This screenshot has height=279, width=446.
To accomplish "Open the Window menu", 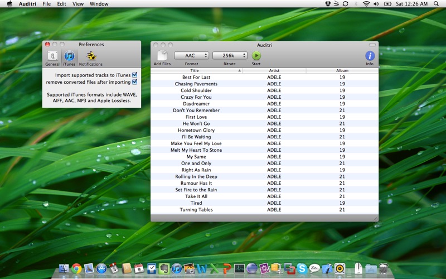I will pos(99,4).
